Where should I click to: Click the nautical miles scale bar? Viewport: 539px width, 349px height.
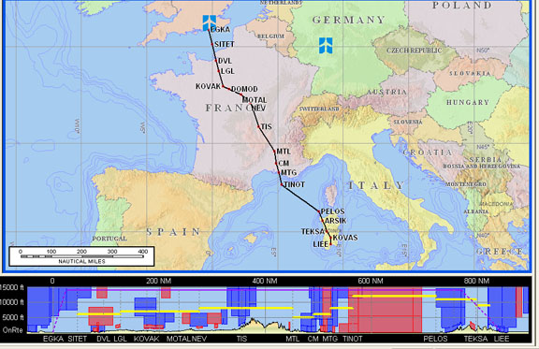[x=81, y=256]
